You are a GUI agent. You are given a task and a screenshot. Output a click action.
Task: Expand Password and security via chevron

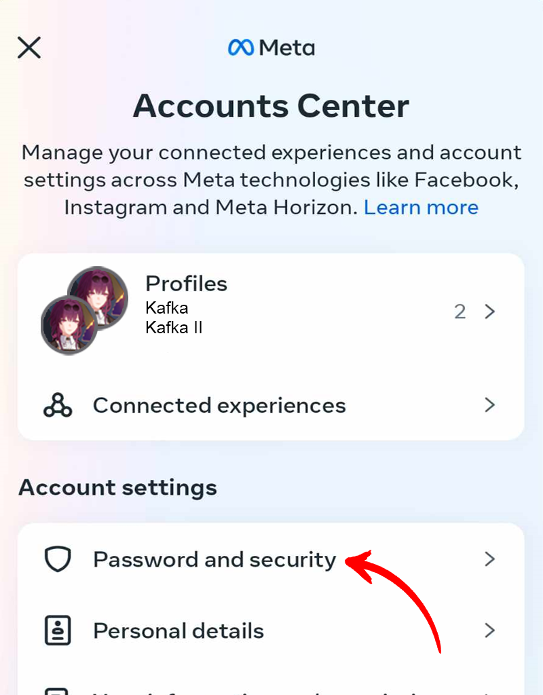point(490,559)
